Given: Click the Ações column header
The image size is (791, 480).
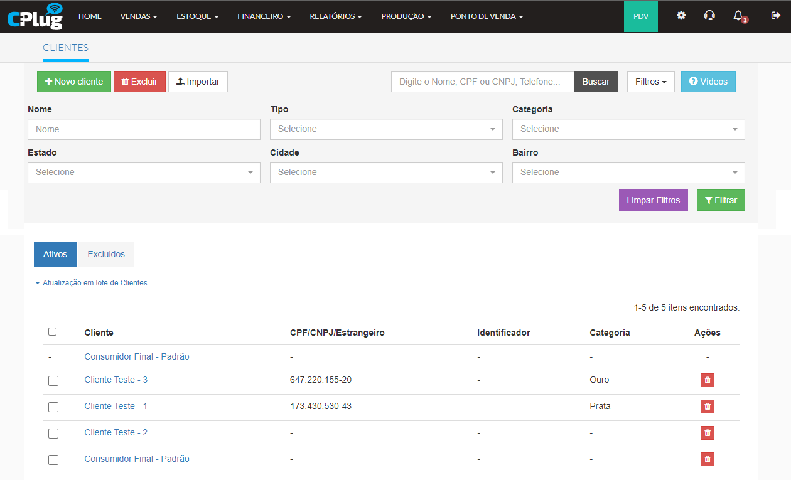Looking at the screenshot, I should [708, 333].
